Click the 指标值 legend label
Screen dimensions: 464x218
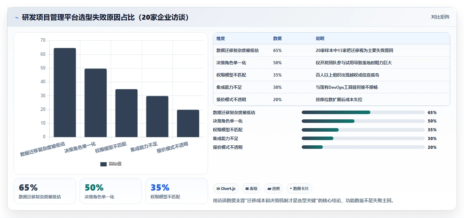(115, 164)
